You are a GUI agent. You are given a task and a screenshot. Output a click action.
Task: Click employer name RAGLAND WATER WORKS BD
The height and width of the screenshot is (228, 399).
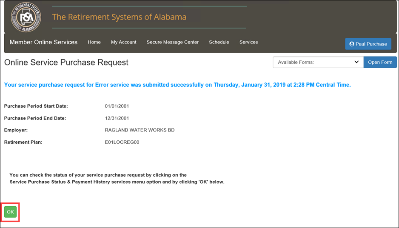(140, 130)
